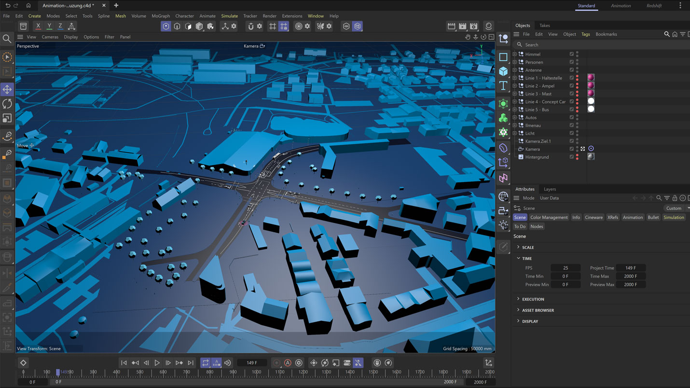690x388 pixels.
Task: Expand the Linie 5 - Bus hierarchy
Action: tap(514, 110)
